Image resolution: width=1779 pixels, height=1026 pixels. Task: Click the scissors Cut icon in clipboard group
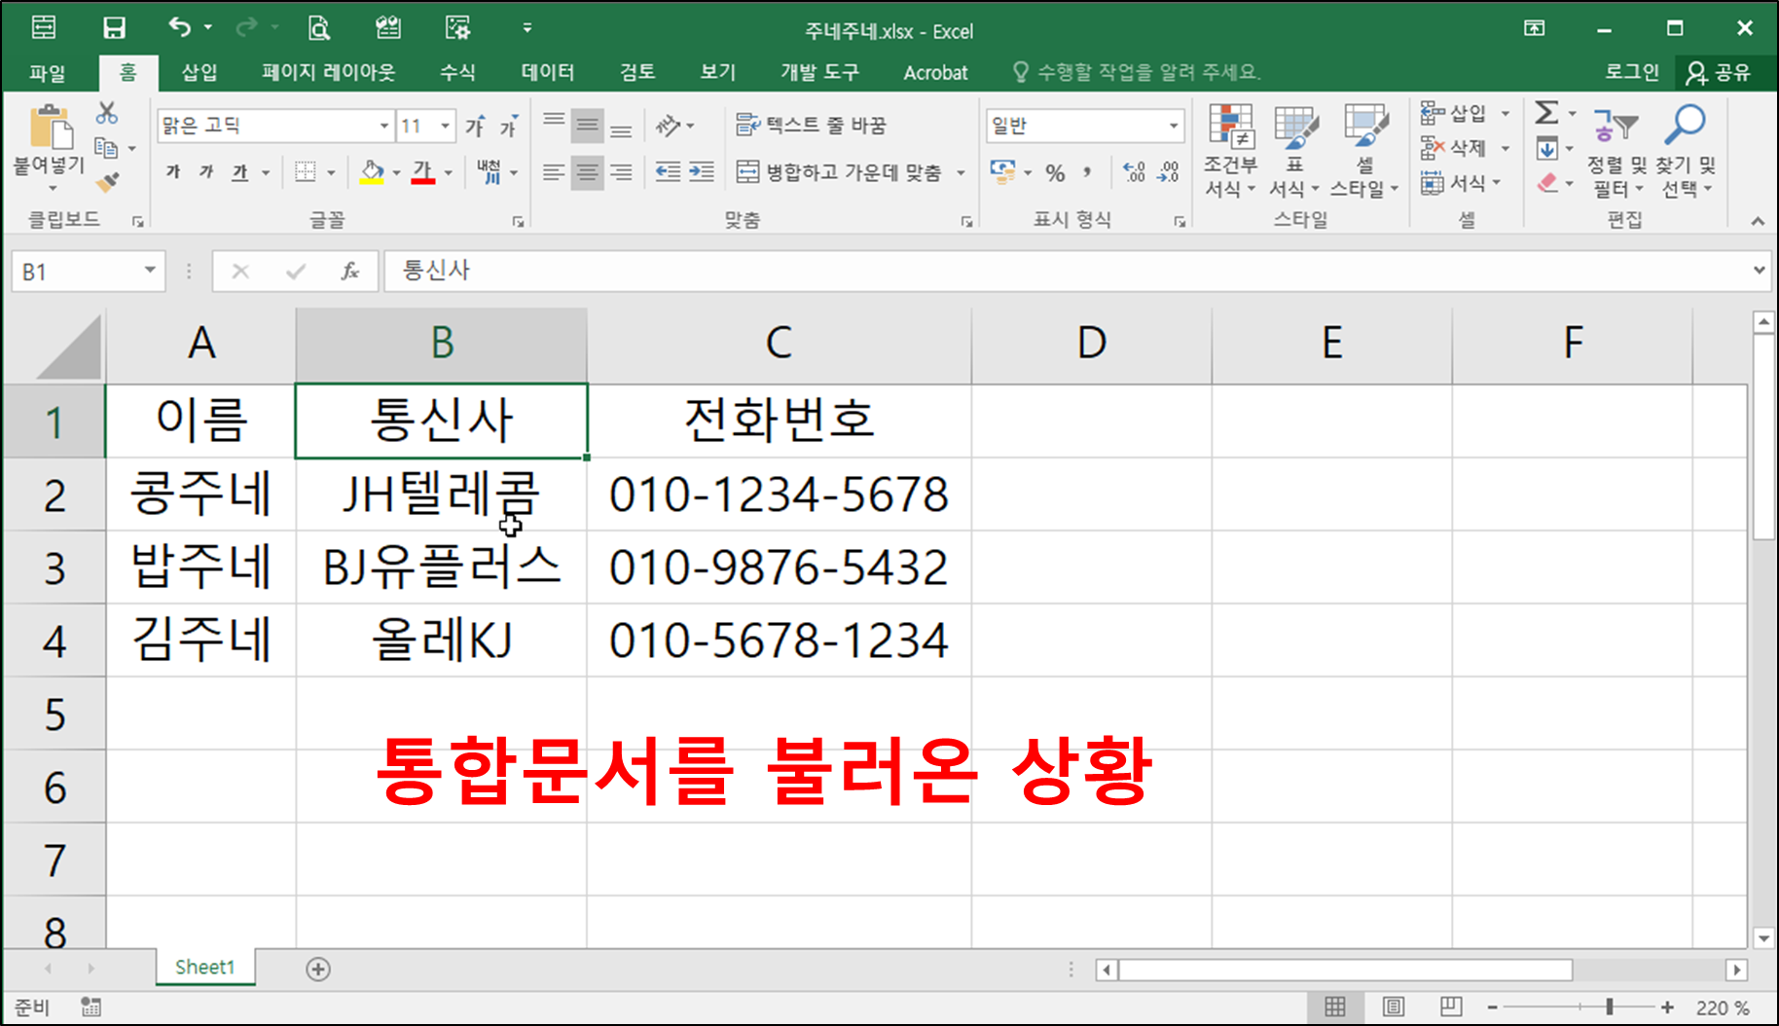(107, 115)
